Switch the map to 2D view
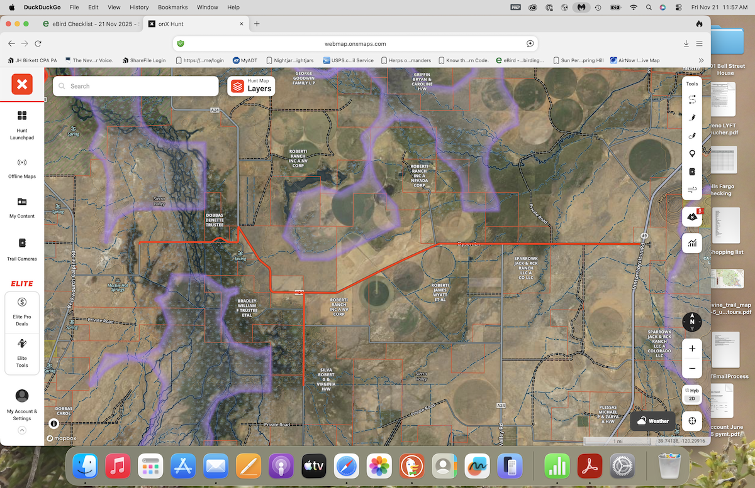 (x=691, y=398)
